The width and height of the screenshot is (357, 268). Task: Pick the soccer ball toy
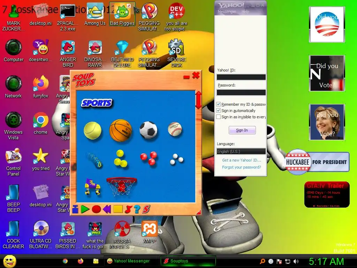149,130
